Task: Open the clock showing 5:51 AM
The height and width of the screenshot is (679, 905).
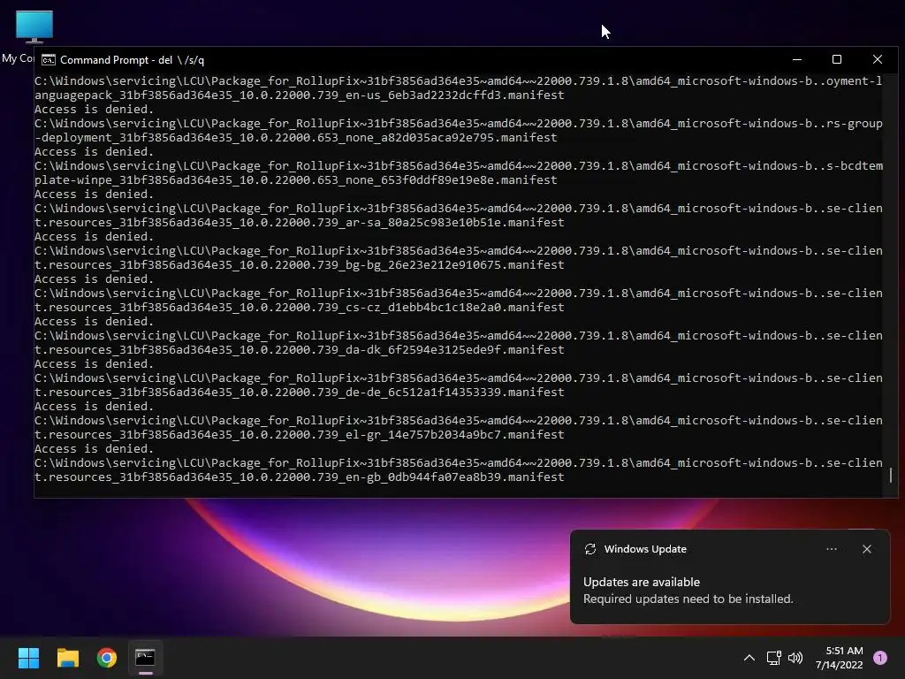Action: (840, 658)
